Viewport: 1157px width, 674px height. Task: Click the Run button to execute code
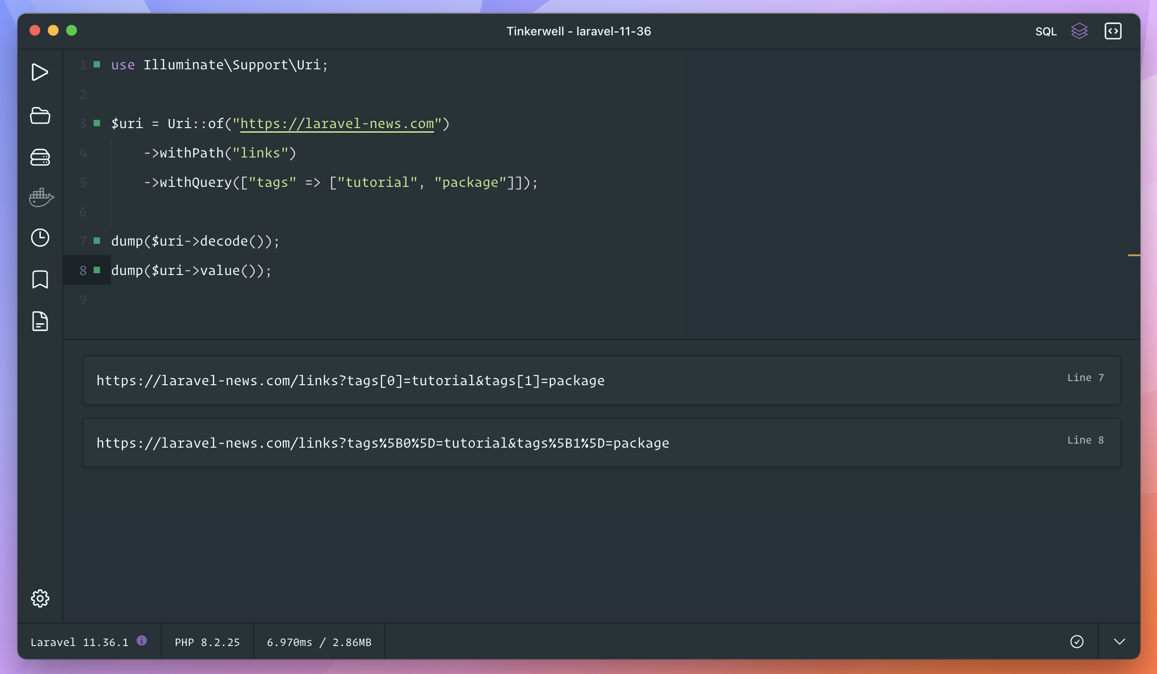[x=40, y=72]
